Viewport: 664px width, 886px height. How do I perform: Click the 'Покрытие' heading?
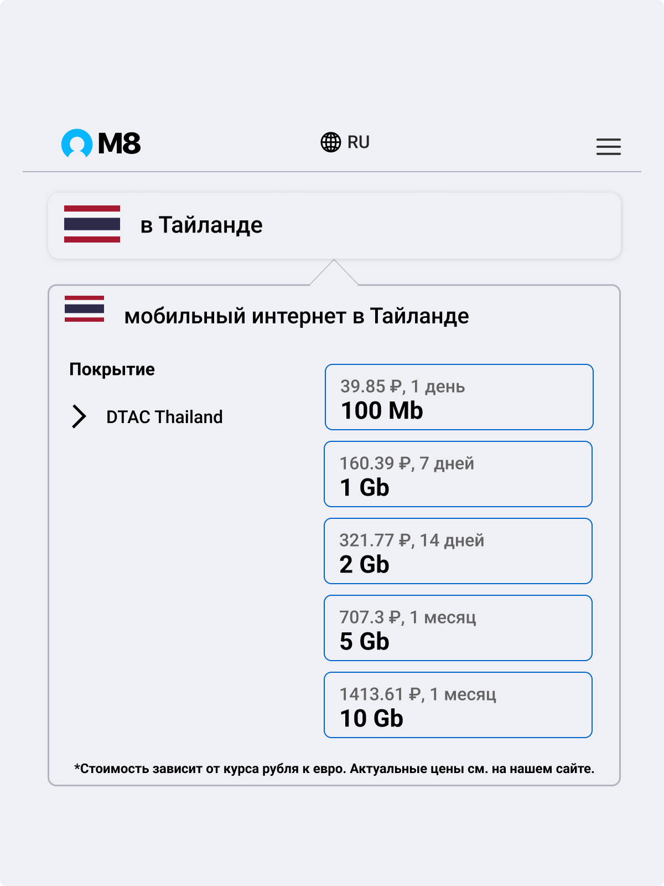click(x=112, y=369)
